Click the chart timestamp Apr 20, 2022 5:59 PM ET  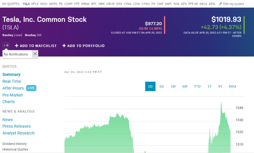[83, 72]
